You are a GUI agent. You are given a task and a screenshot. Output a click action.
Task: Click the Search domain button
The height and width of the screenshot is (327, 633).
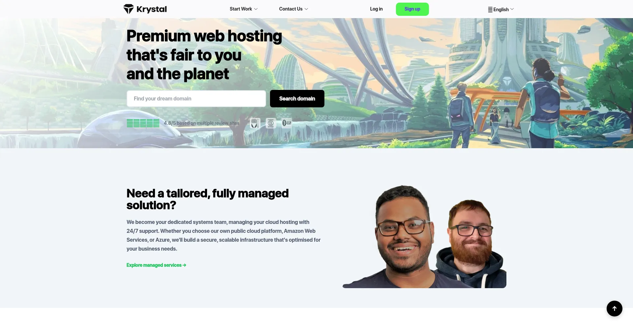[297, 98]
